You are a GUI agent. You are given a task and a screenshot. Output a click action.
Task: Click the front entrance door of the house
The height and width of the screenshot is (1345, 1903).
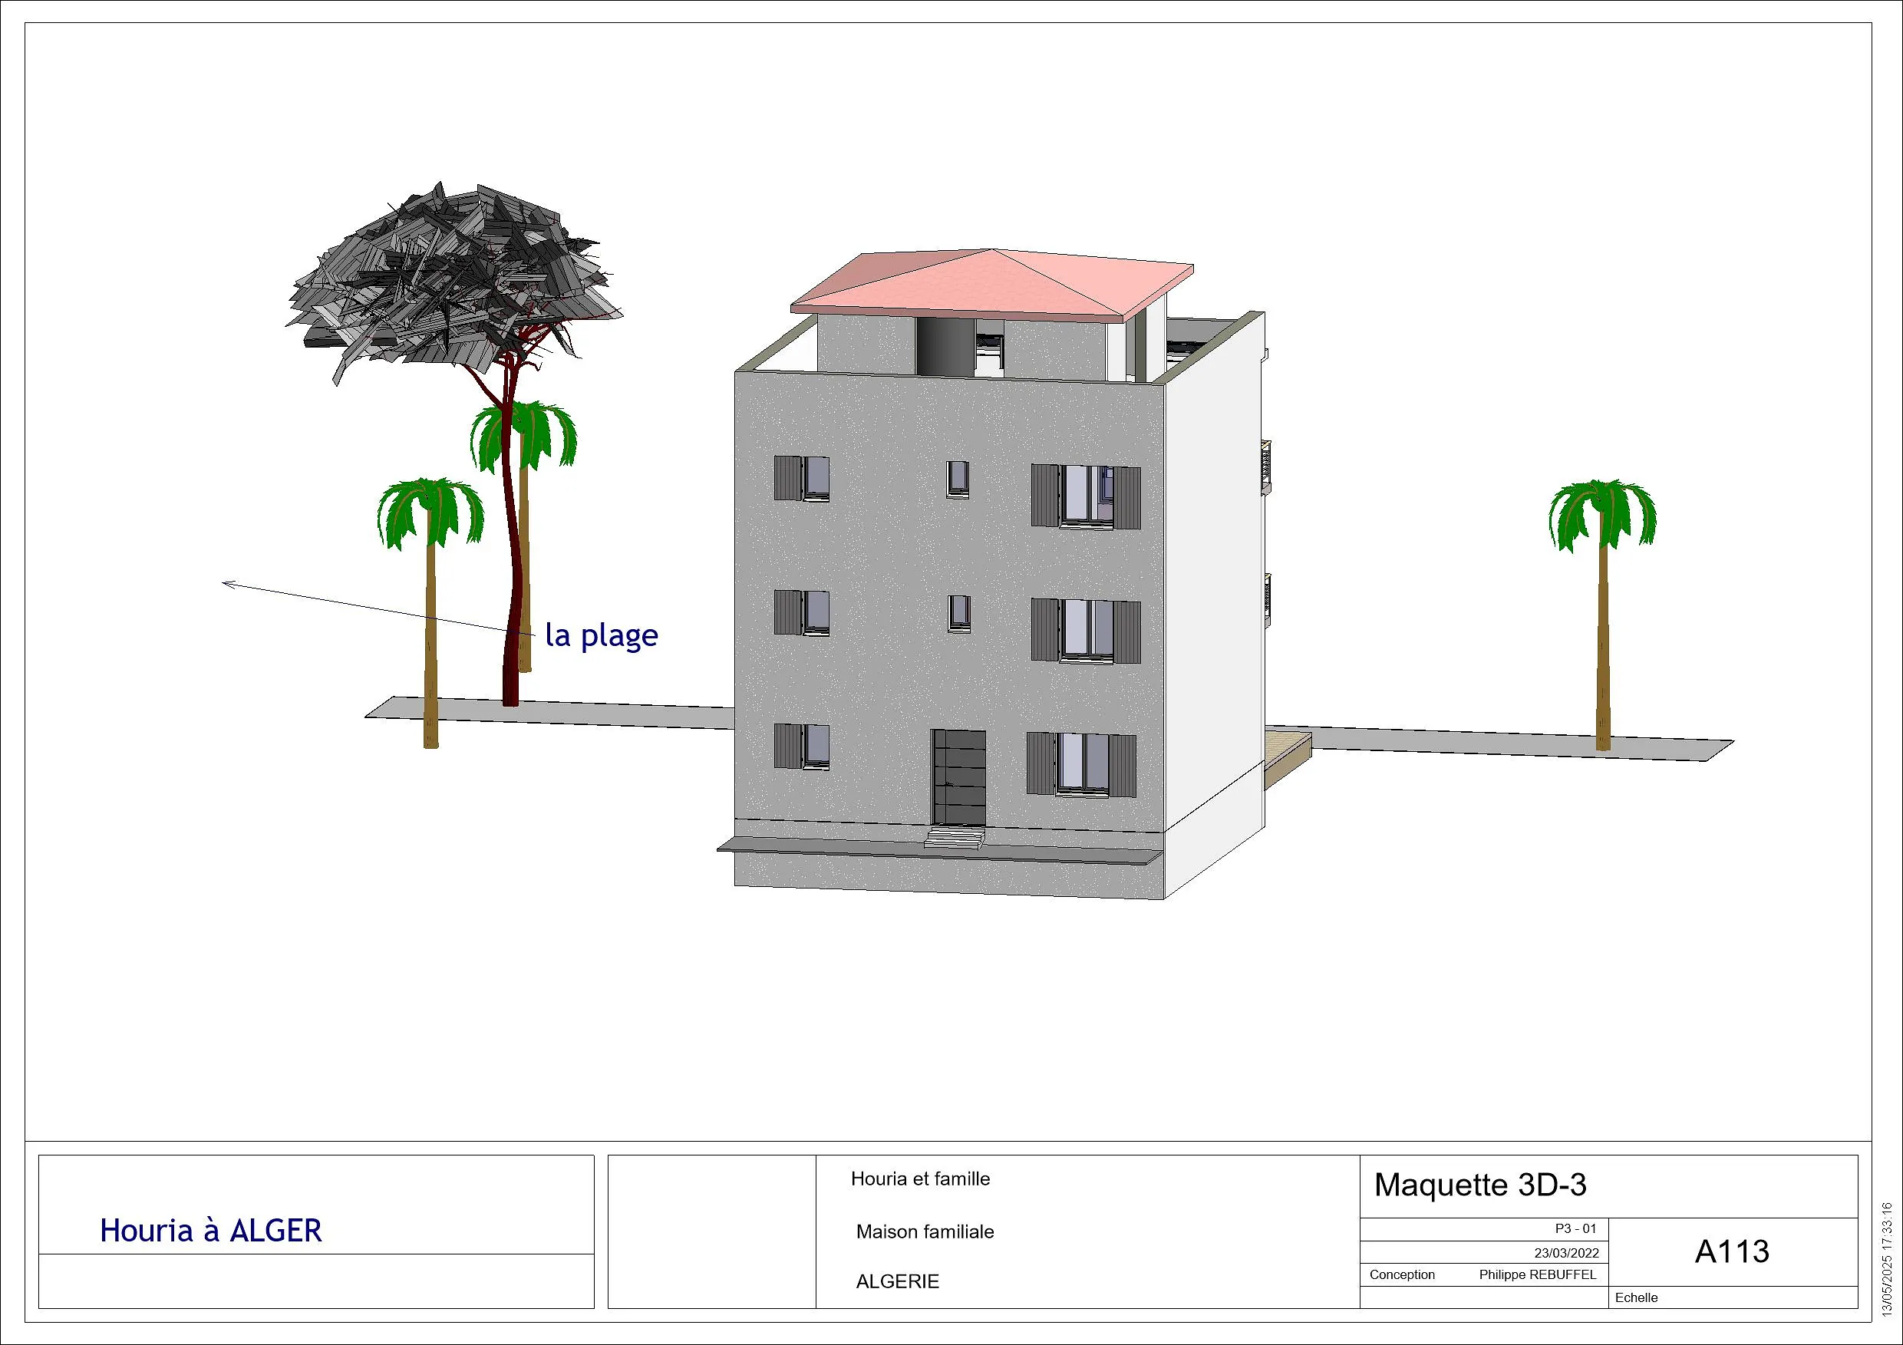coord(958,778)
